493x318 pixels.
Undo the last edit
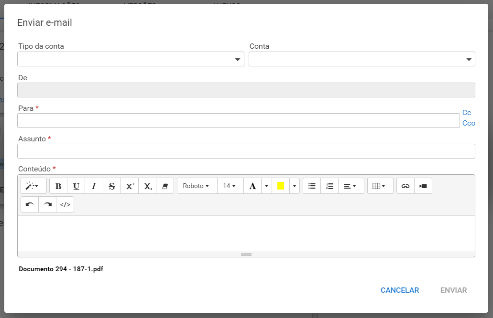[x=30, y=204]
